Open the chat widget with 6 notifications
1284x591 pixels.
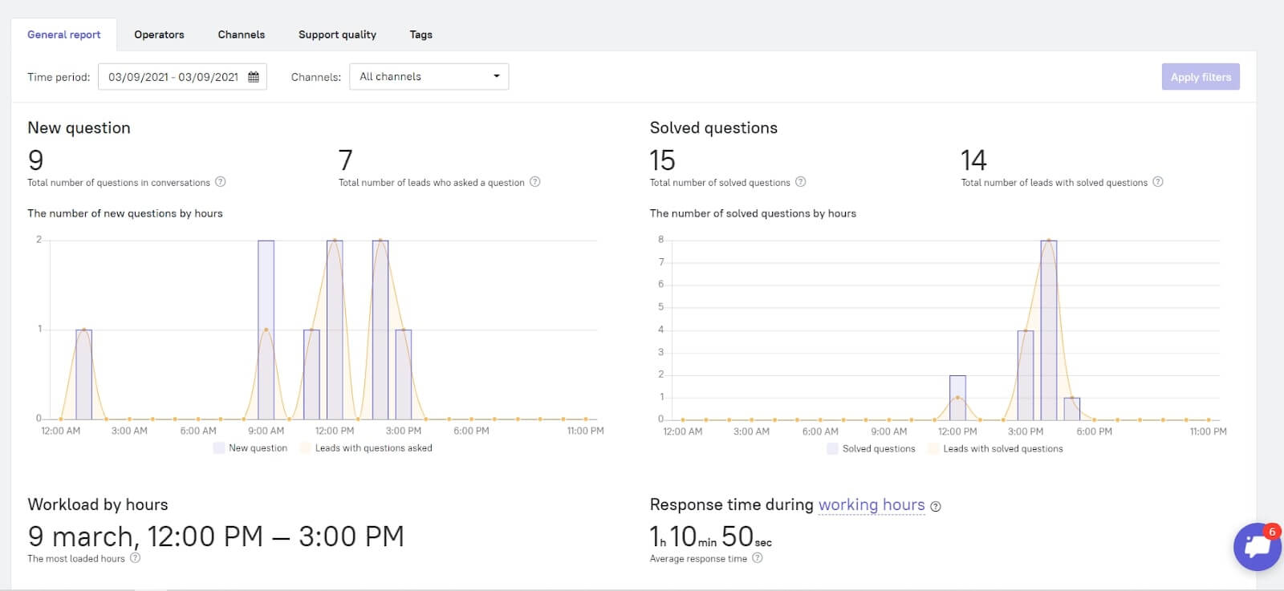(1258, 547)
